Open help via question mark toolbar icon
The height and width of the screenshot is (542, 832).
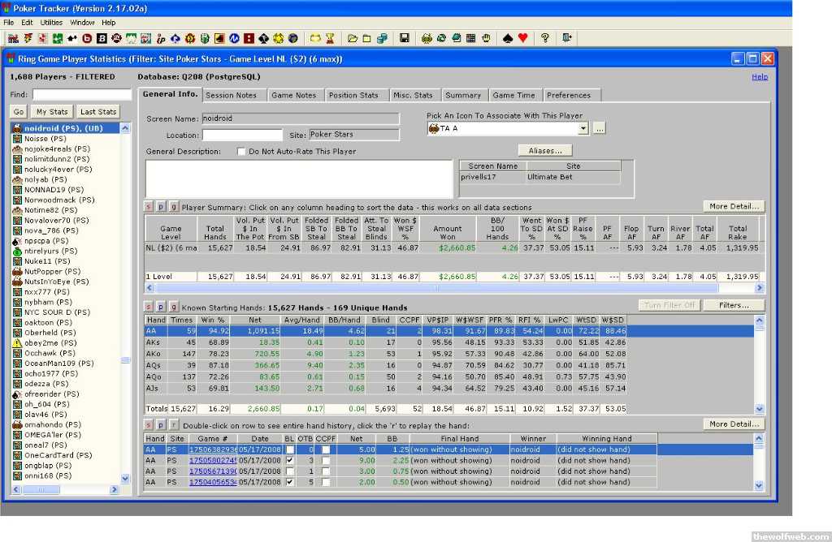pyautogui.click(x=545, y=38)
